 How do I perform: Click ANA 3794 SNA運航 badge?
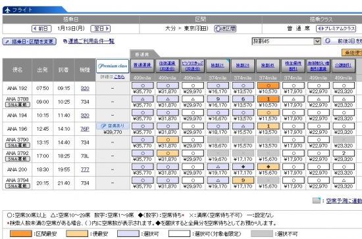point(18,186)
